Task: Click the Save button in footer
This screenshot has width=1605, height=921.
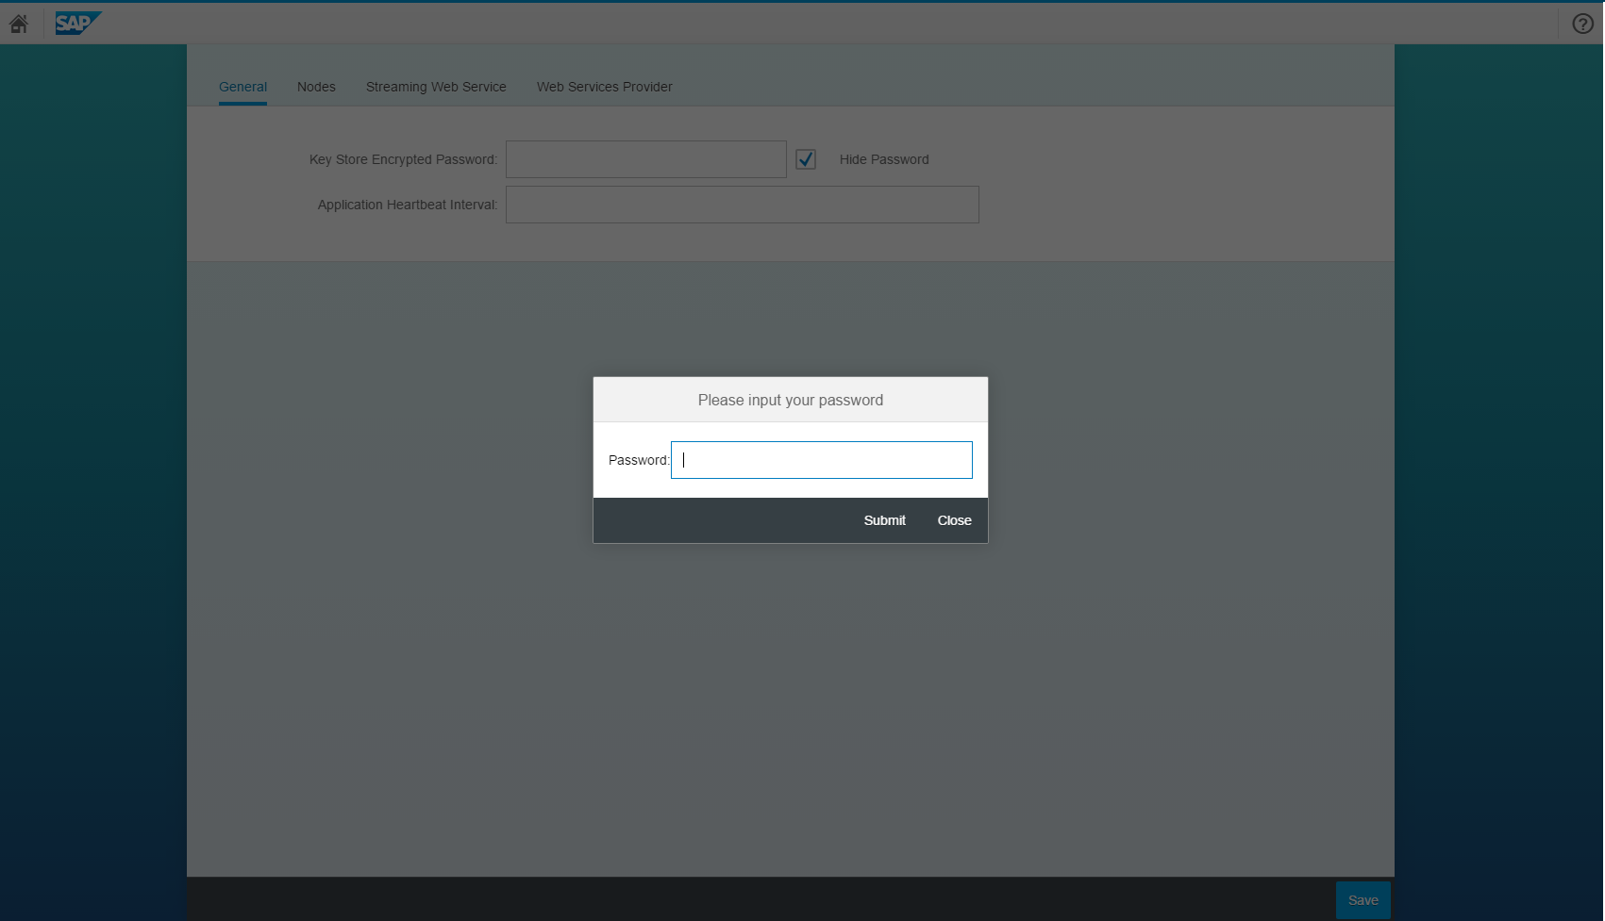Action: [x=1363, y=900]
